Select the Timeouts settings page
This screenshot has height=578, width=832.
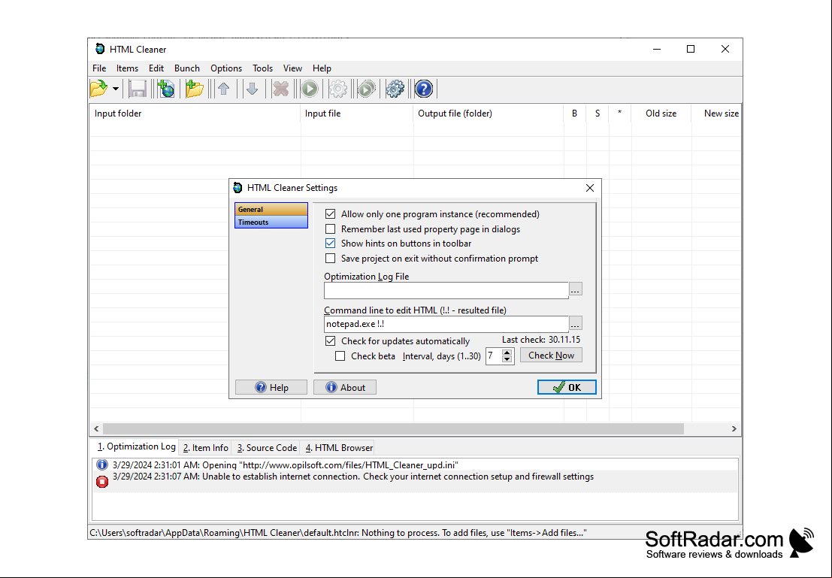[271, 222]
